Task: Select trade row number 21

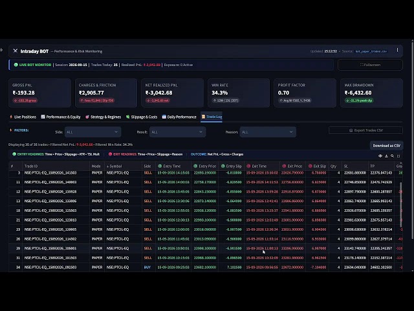Action: [206, 220]
